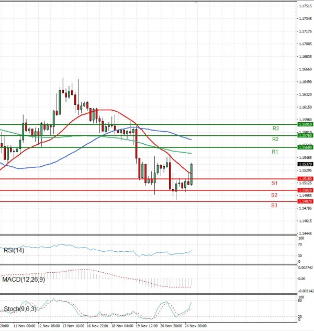Click the S2 support level label
314x331 pixels.
point(274,195)
